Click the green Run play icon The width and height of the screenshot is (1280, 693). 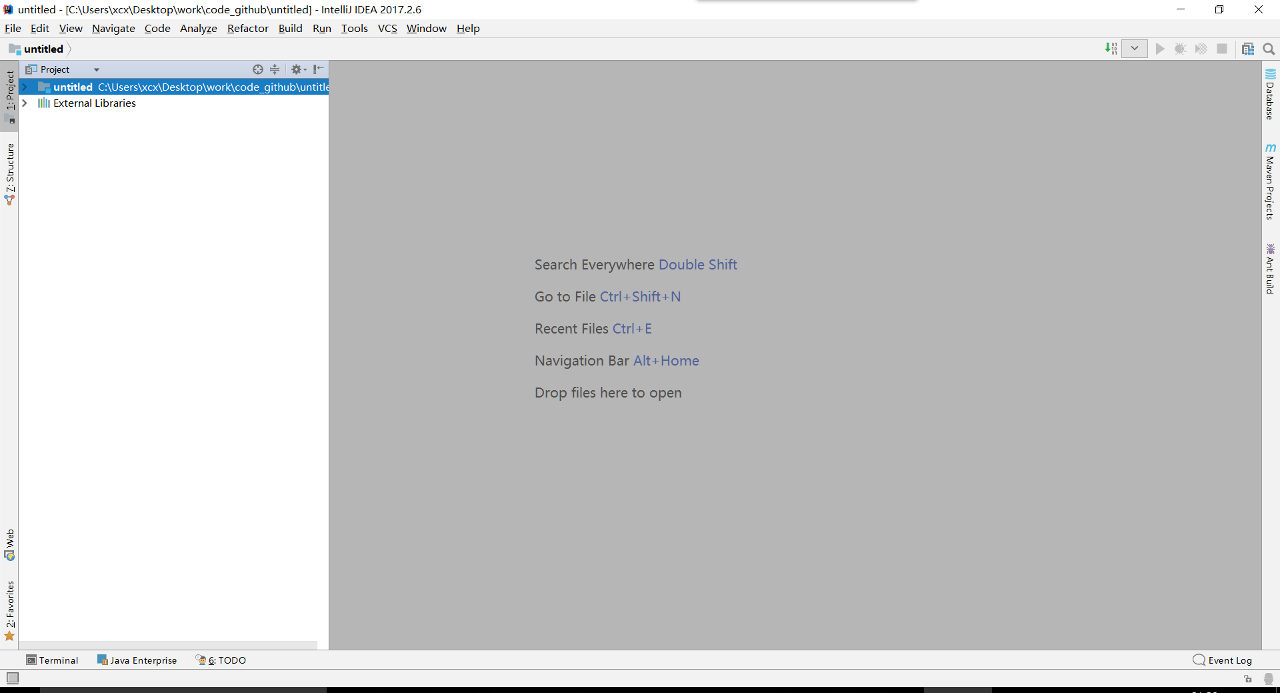(1160, 49)
